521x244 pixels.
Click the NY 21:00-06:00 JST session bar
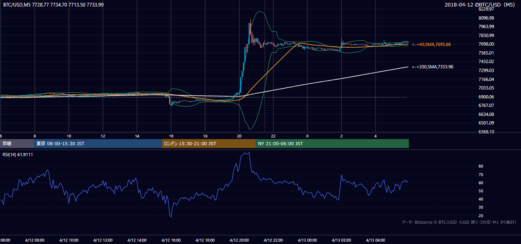[x=332, y=144]
